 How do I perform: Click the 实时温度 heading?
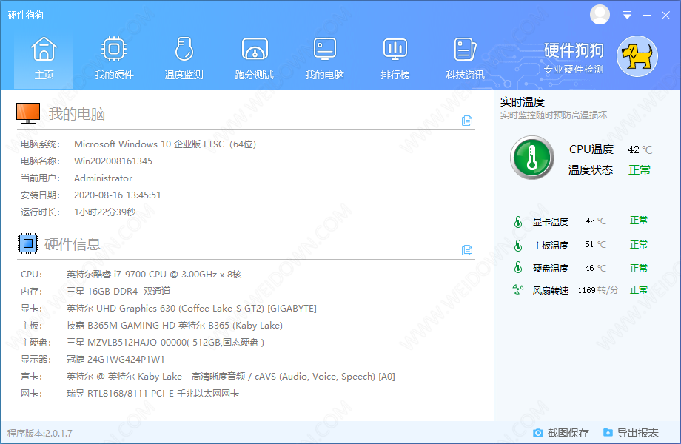(x=522, y=102)
